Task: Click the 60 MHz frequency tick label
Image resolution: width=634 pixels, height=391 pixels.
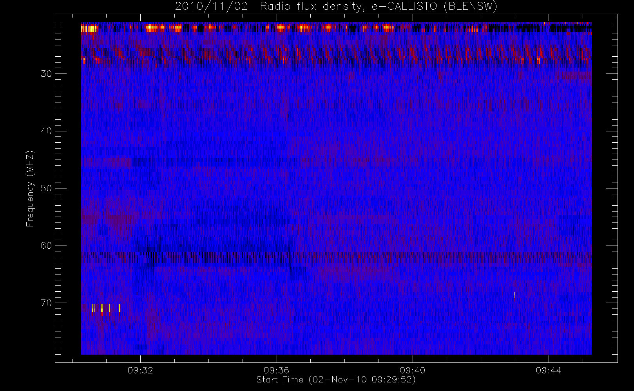Action: click(46, 246)
